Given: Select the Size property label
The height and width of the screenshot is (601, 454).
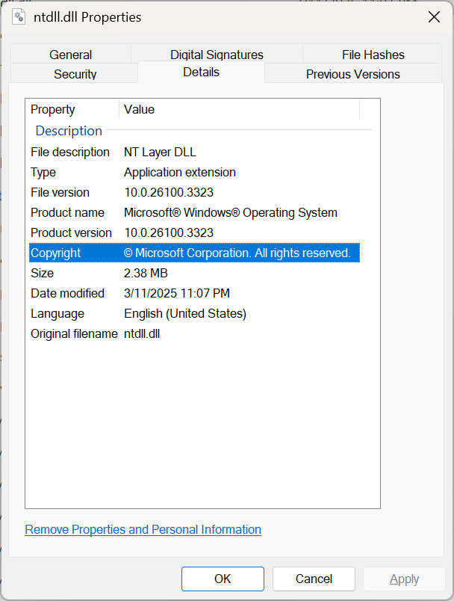Looking at the screenshot, I should pyautogui.click(x=42, y=273).
